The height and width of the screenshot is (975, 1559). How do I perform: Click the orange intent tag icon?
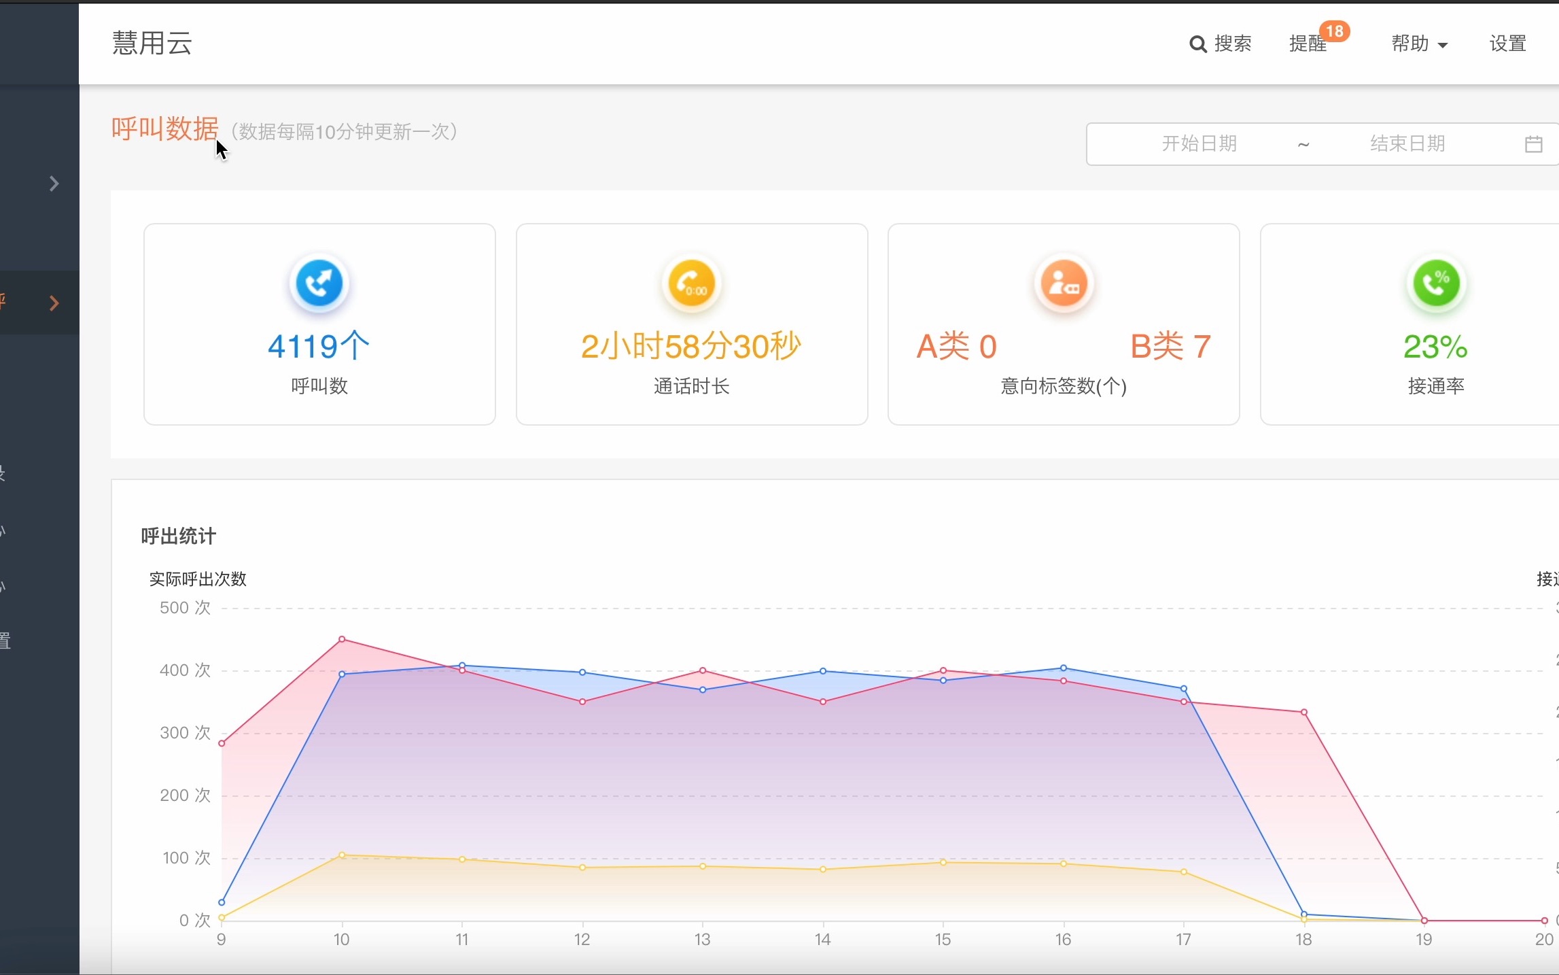point(1064,283)
